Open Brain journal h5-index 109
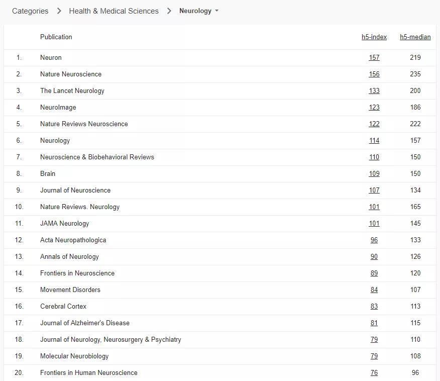The image size is (440, 381). pos(374,173)
